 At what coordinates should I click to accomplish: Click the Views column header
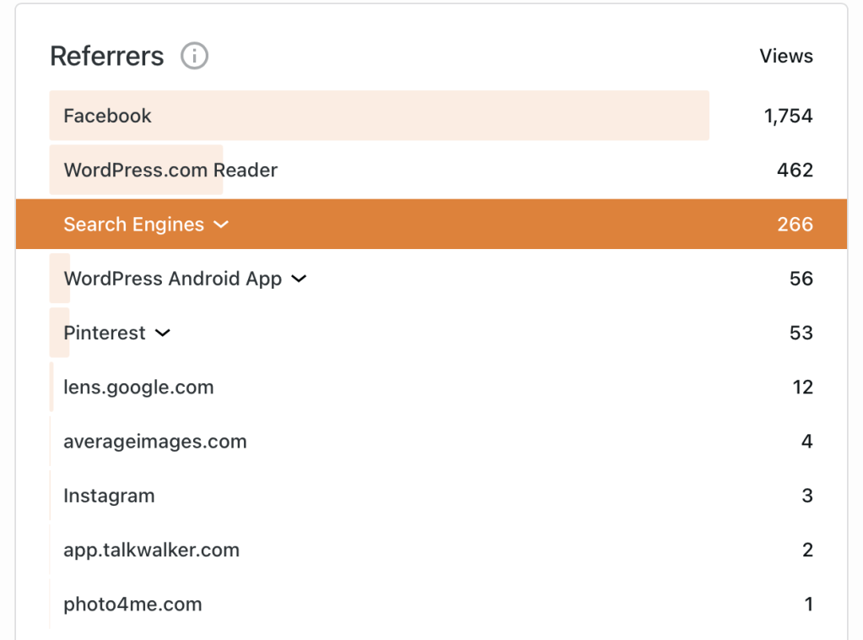pos(785,57)
